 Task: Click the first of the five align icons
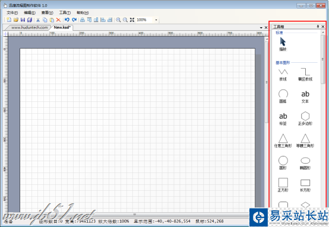(x=83, y=20)
